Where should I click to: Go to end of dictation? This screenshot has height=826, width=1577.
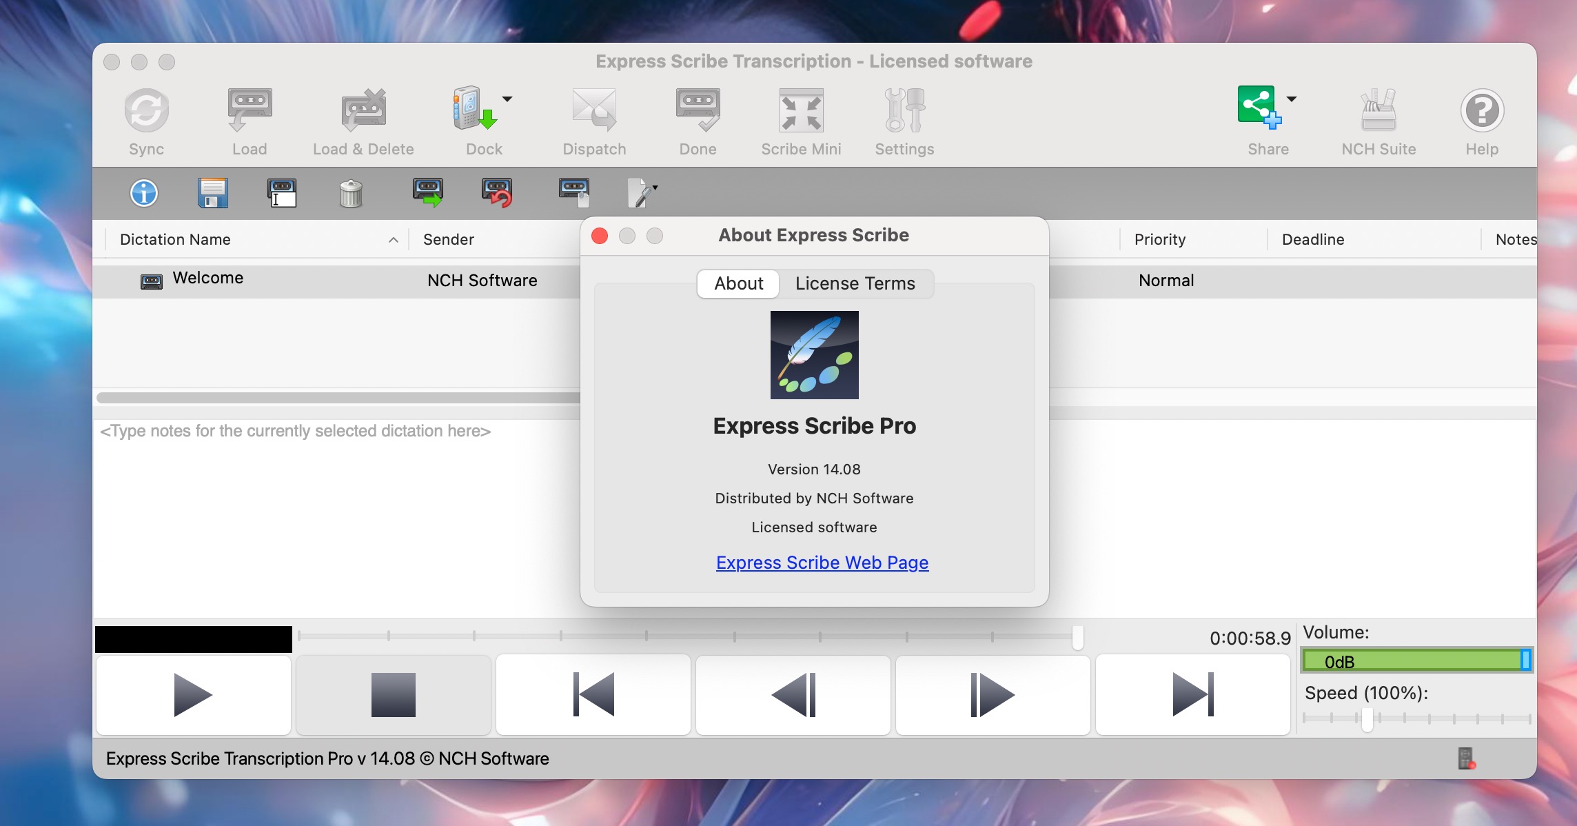pyautogui.click(x=1193, y=695)
